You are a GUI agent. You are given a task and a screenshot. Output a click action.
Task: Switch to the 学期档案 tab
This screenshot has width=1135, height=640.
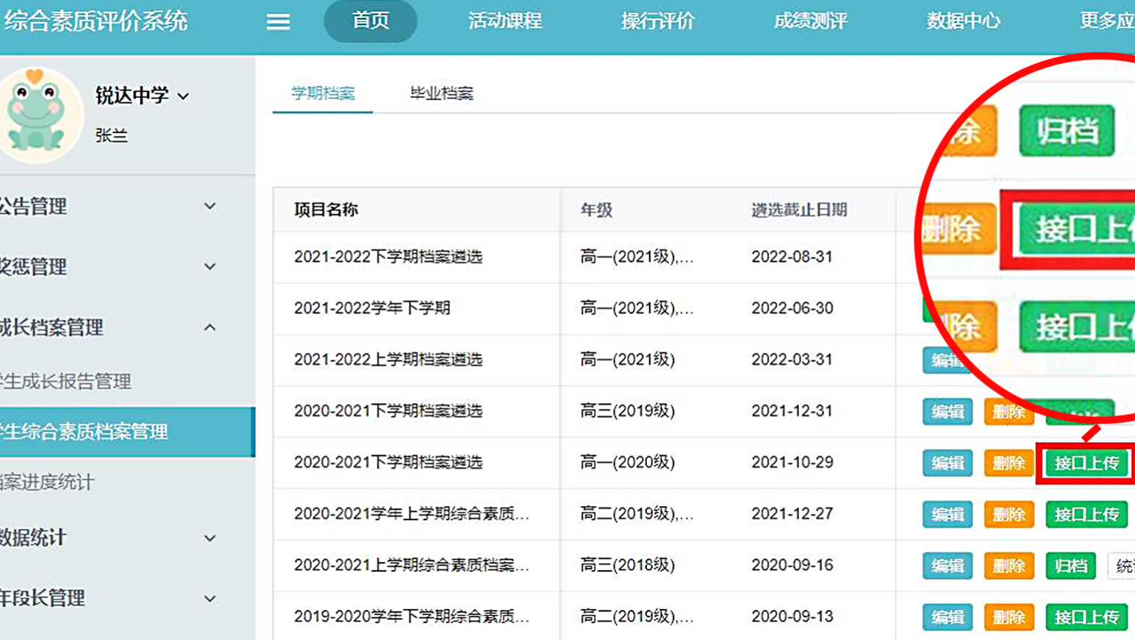pyautogui.click(x=323, y=93)
